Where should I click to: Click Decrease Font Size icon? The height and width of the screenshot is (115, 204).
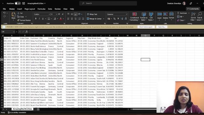pos(63,14)
